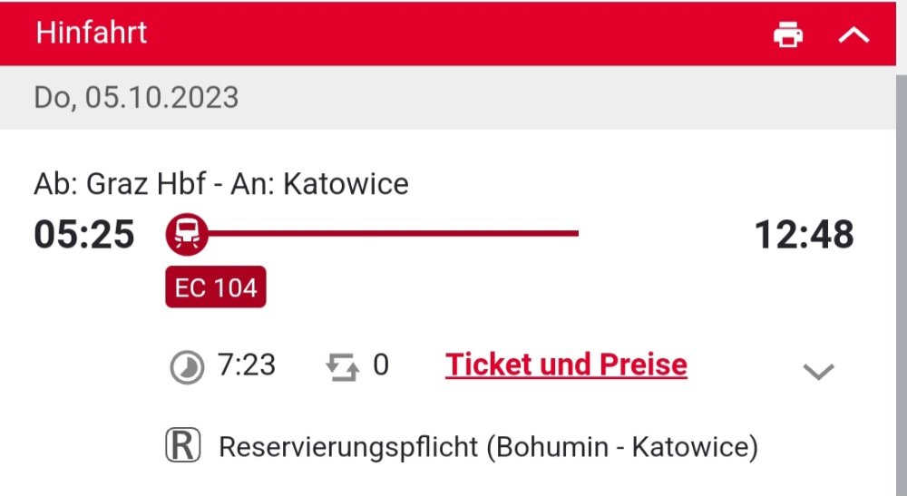The image size is (907, 496).
Task: Click the grey date bar below Hinfahrt
Action: tap(544, 97)
